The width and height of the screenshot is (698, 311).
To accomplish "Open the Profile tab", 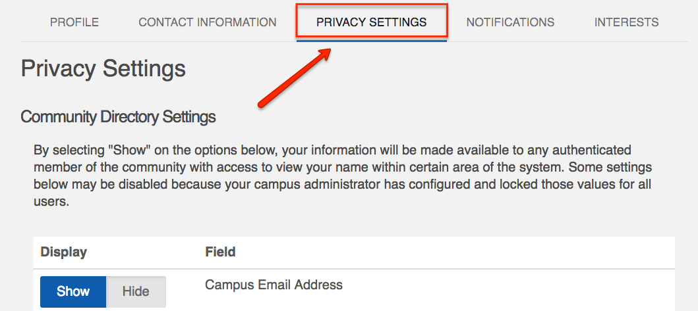I will coord(74,22).
